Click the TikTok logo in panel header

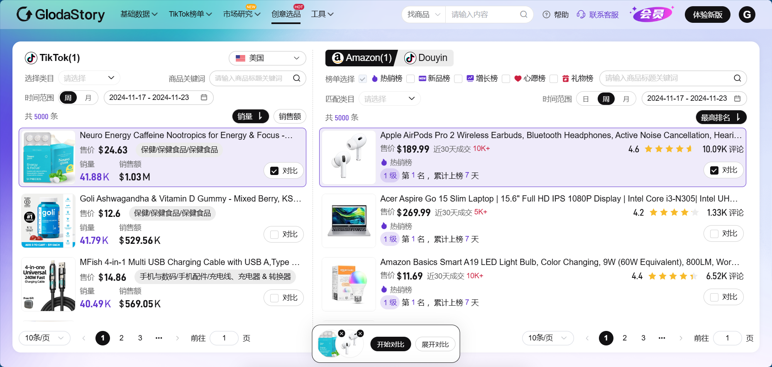31,58
